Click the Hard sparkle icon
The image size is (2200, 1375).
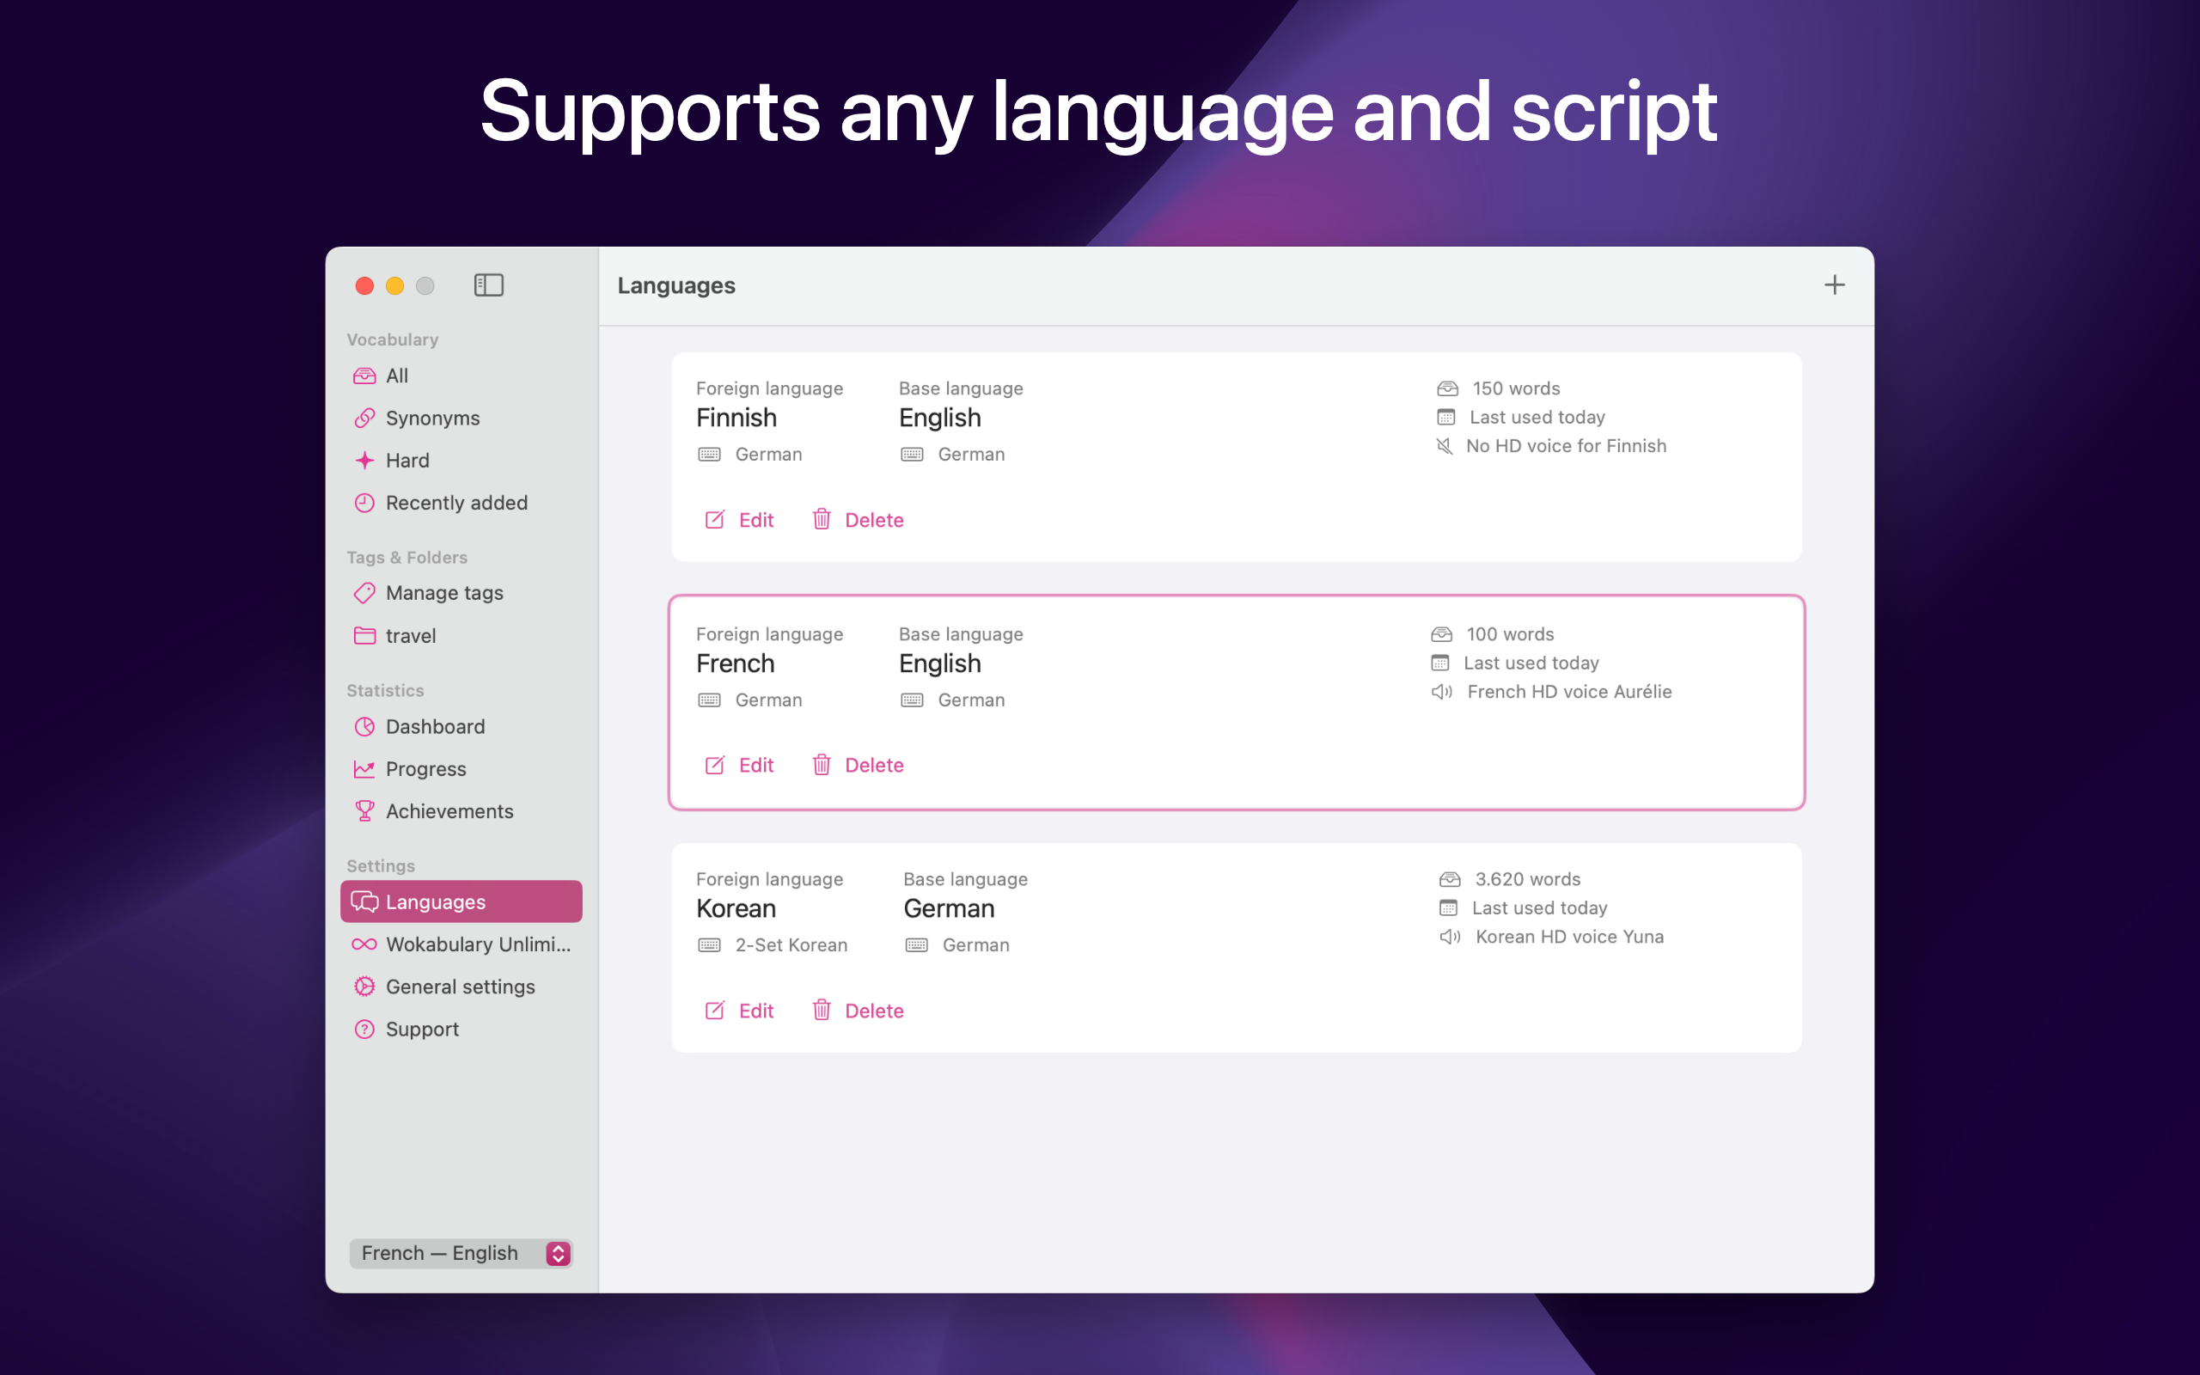[x=364, y=460]
